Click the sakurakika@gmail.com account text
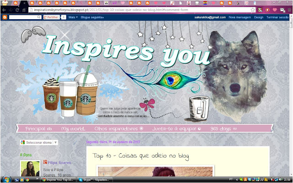The width and height of the screenshot is (293, 183). 210,17
